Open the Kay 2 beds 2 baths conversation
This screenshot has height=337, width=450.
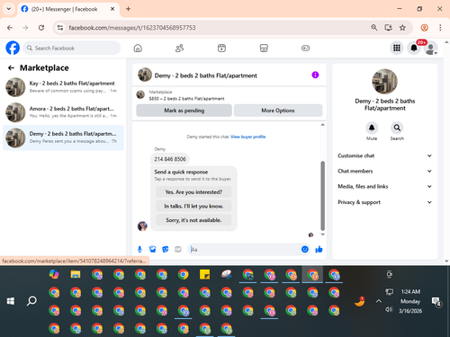pos(63,87)
